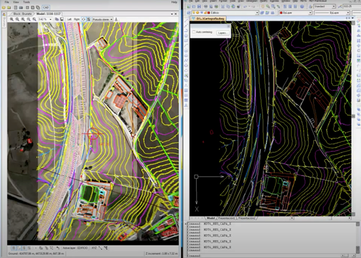Toggle the first snap button in the bottom toolbar
Image resolution: width=361 pixels, height=258 pixels.
coord(14,248)
